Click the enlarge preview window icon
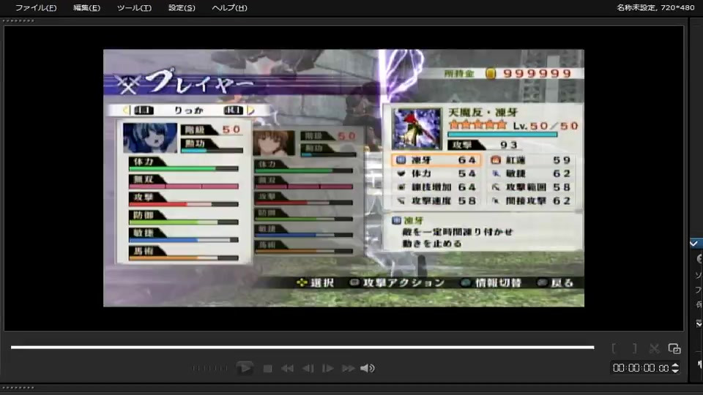 click(674, 348)
